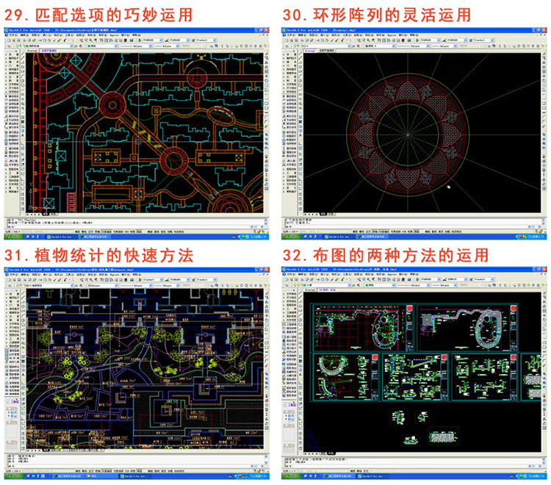This screenshot has width=551, height=485.
Task: Click the green color swatch in screenshot 32
Action: pyautogui.click(x=367, y=285)
